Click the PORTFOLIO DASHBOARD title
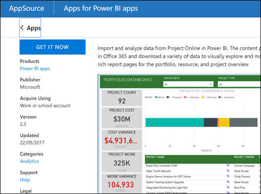The height and width of the screenshot is (194, 261). pyautogui.click(x=127, y=80)
